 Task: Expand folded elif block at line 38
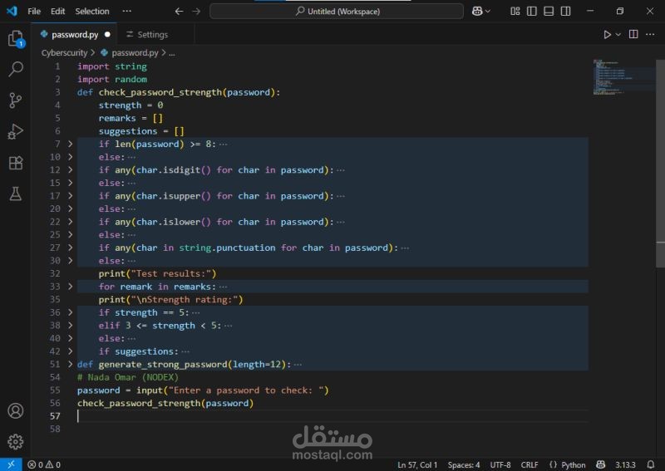click(71, 326)
